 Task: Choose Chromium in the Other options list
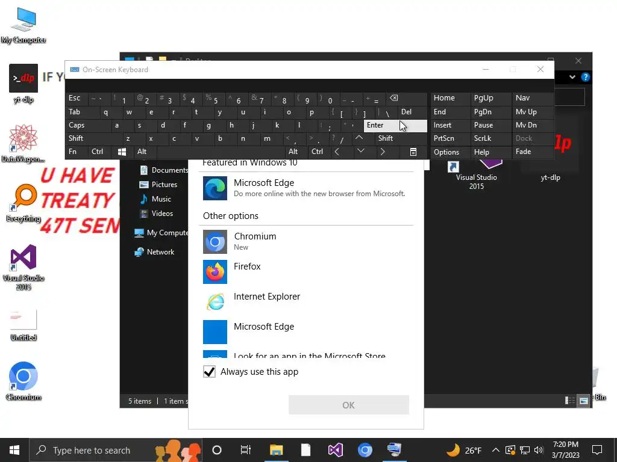[306, 242]
